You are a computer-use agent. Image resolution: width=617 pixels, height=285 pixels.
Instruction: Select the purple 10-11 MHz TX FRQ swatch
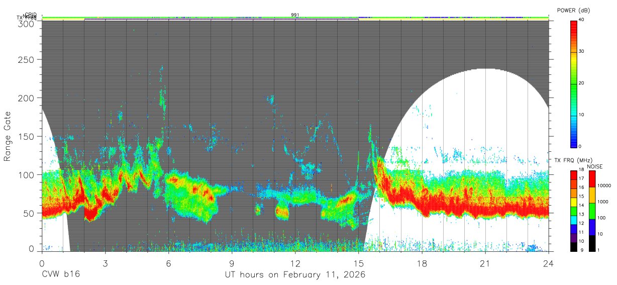click(x=573, y=237)
